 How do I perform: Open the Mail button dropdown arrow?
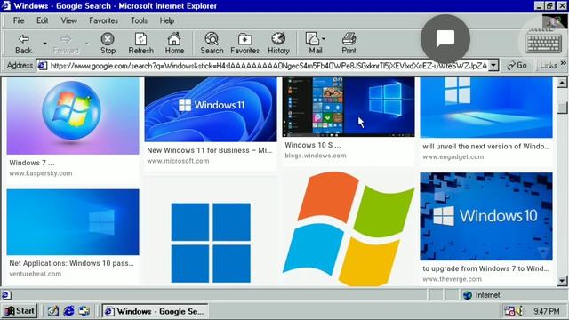point(324,38)
